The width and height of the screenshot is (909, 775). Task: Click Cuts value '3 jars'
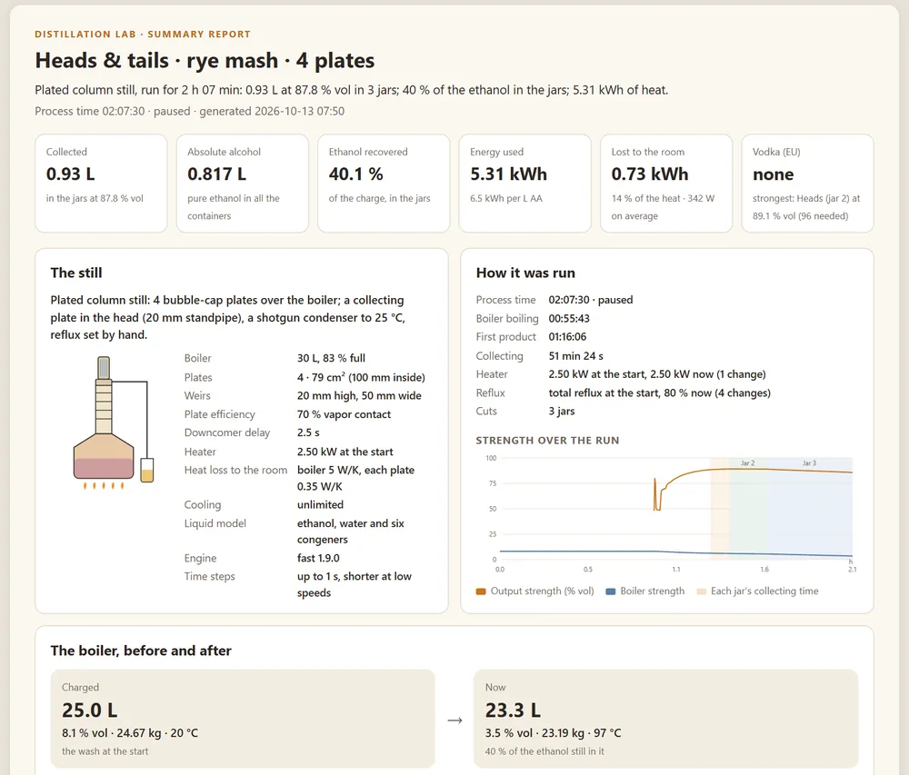[562, 412]
